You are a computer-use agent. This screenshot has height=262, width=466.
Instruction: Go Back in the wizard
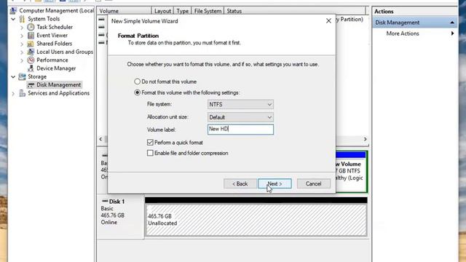click(240, 183)
